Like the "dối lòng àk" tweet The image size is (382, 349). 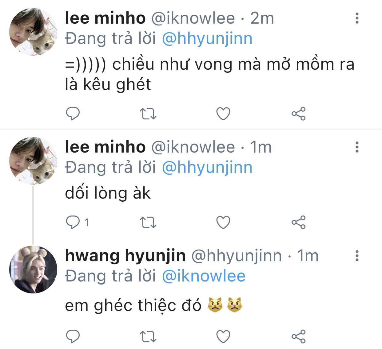pos(223,223)
